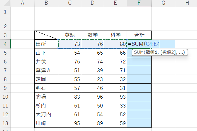The height and width of the screenshot is (131, 197).
Task: Select the 合計 header cell
Action: coord(139,35)
